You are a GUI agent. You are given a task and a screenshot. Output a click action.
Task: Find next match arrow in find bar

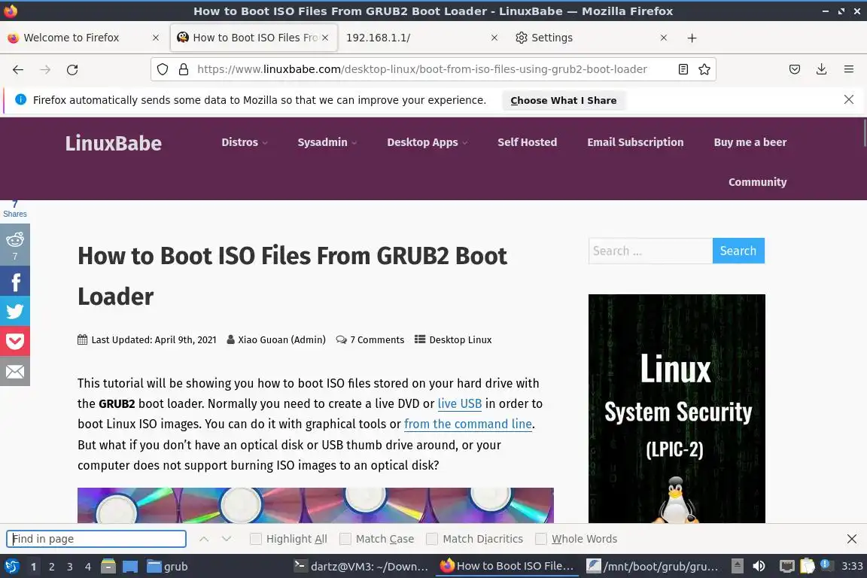click(226, 539)
